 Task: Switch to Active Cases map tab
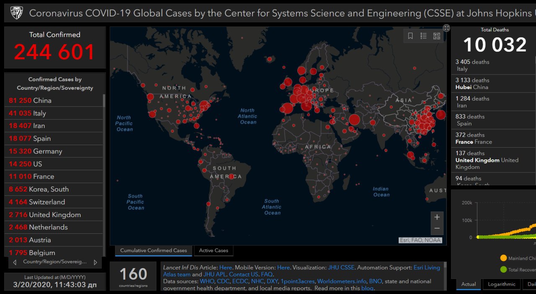click(x=214, y=251)
